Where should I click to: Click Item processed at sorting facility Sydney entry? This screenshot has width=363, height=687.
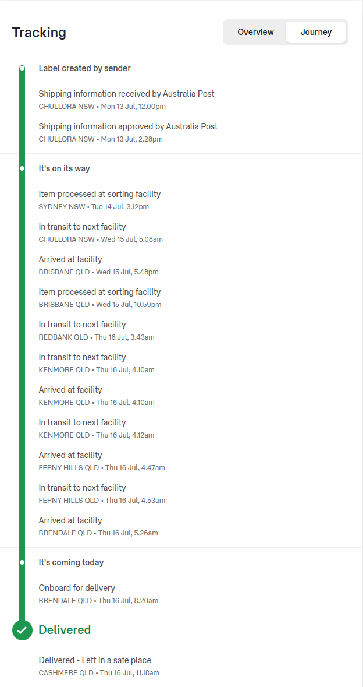tap(99, 200)
